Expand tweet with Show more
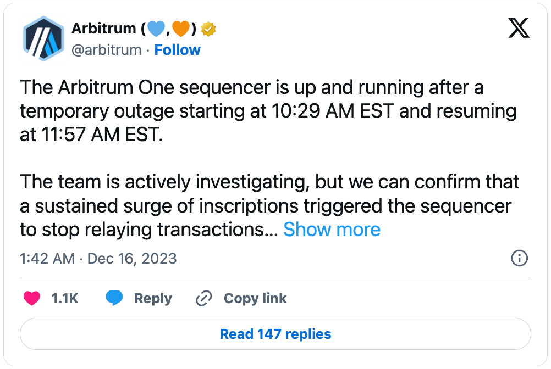This screenshot has height=369, width=551. [x=332, y=229]
